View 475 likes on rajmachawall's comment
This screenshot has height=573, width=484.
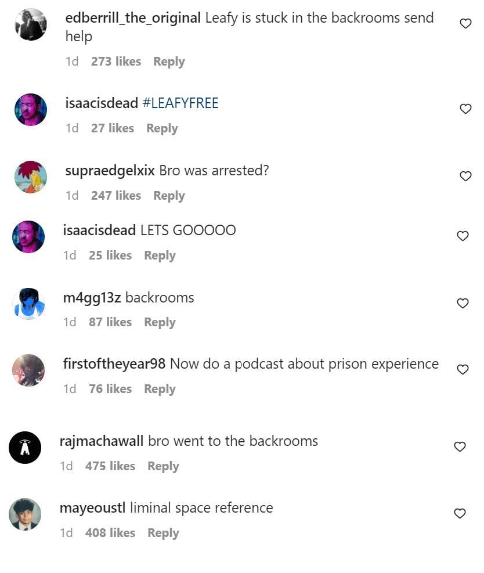click(110, 466)
